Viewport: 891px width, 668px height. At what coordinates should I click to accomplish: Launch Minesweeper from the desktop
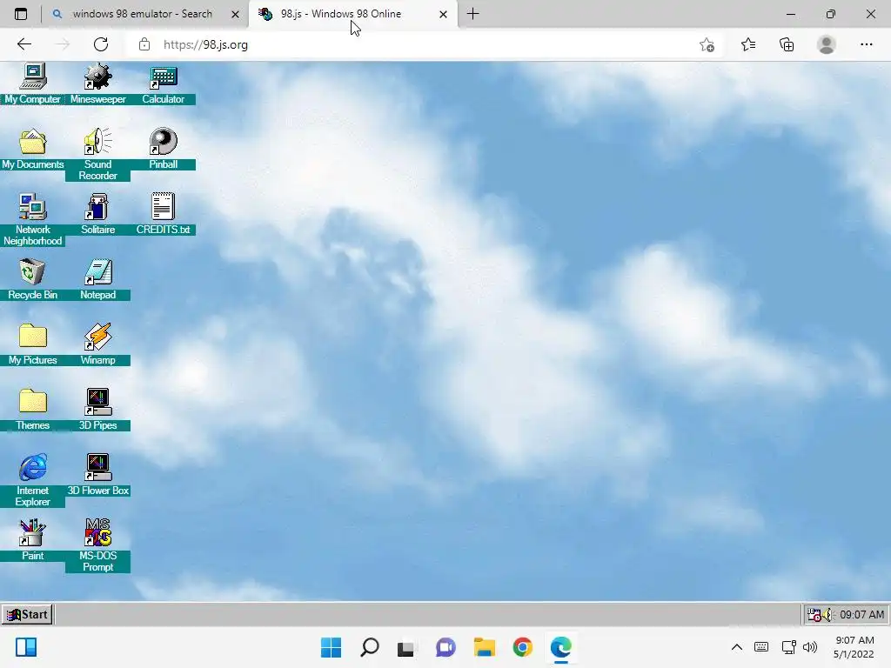click(97, 83)
